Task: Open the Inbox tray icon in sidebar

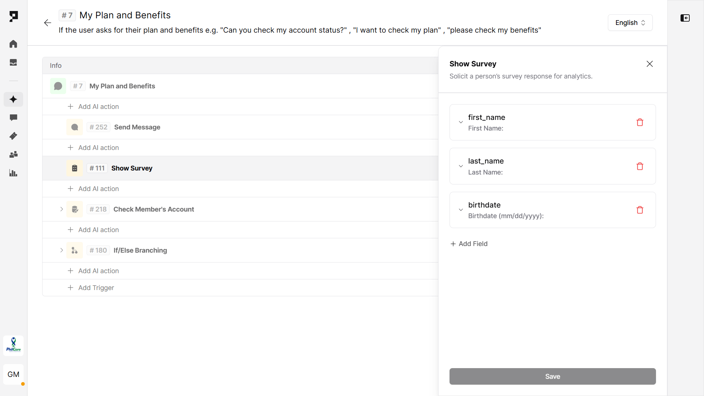Action: click(13, 63)
